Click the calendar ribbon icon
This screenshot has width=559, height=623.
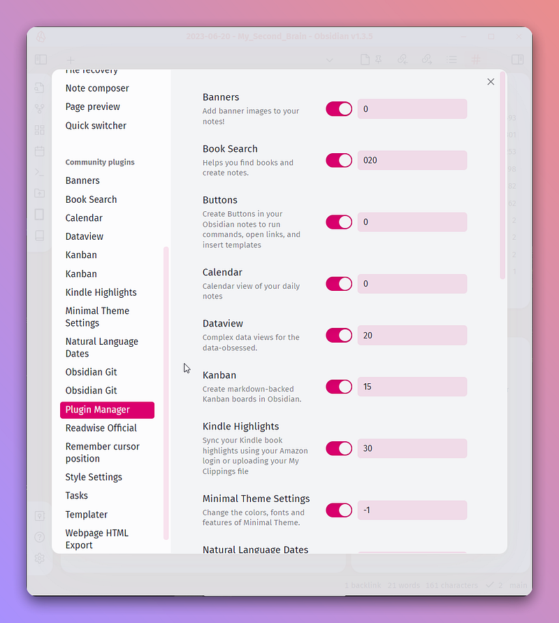(x=39, y=151)
